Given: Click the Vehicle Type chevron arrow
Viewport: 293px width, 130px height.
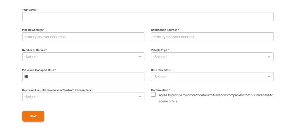Looking at the screenshot, I should [269, 57].
